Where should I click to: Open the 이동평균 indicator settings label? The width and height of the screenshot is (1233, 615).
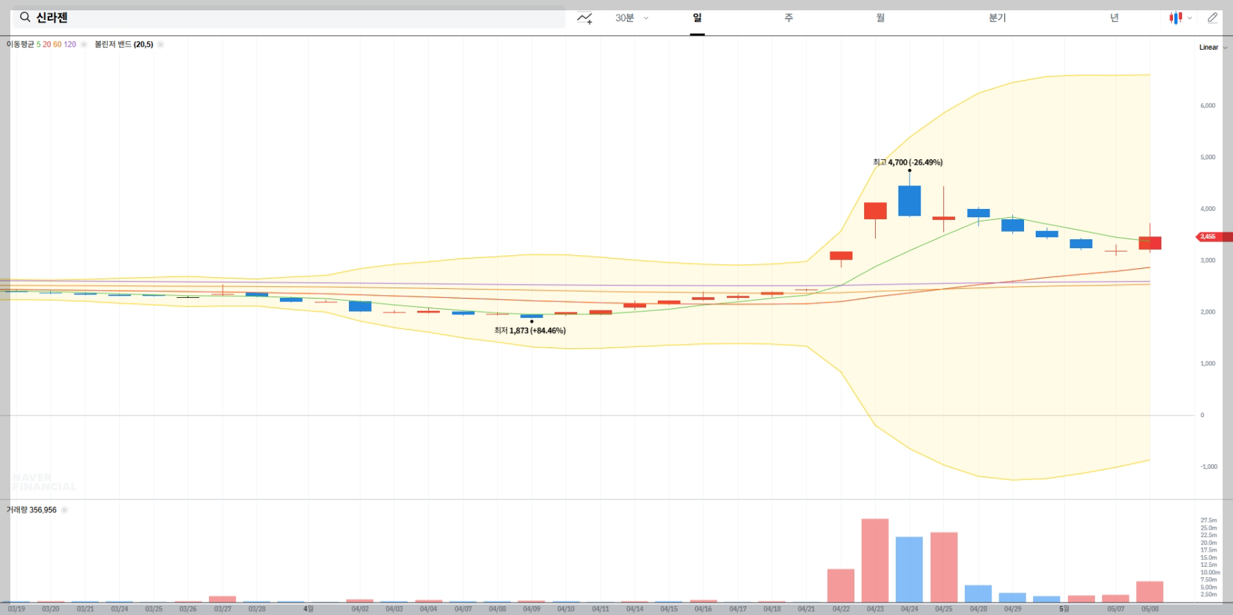20,44
